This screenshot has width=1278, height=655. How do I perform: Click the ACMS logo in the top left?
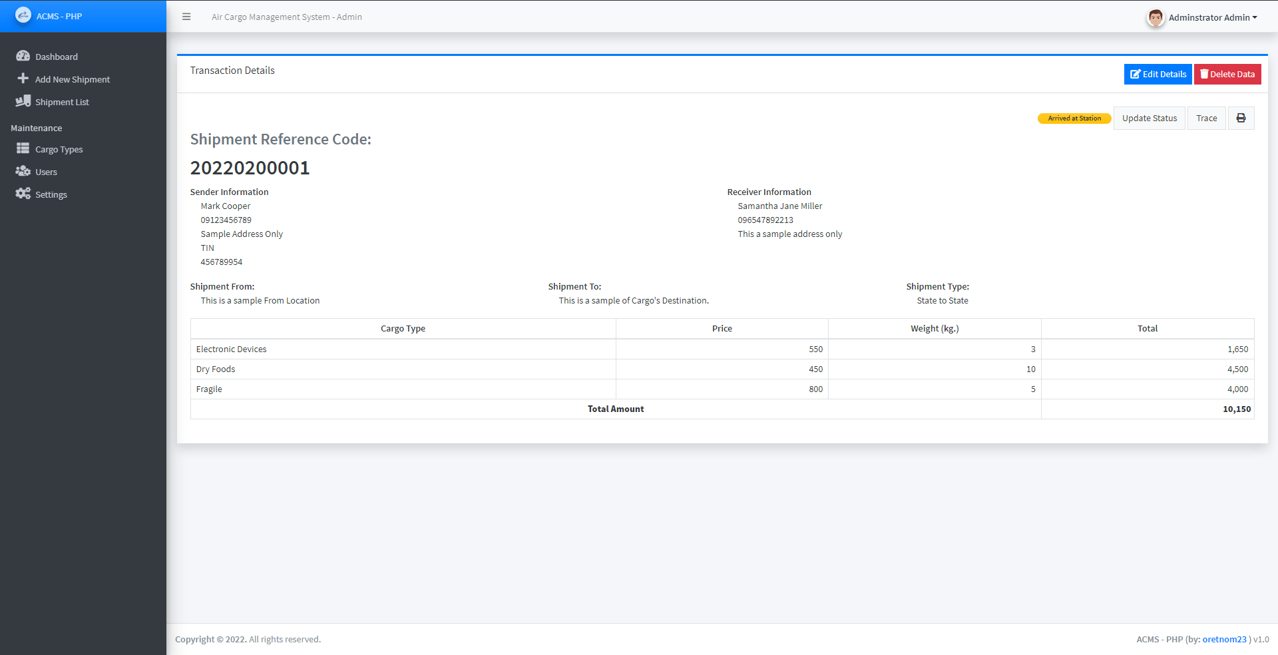[x=23, y=15]
